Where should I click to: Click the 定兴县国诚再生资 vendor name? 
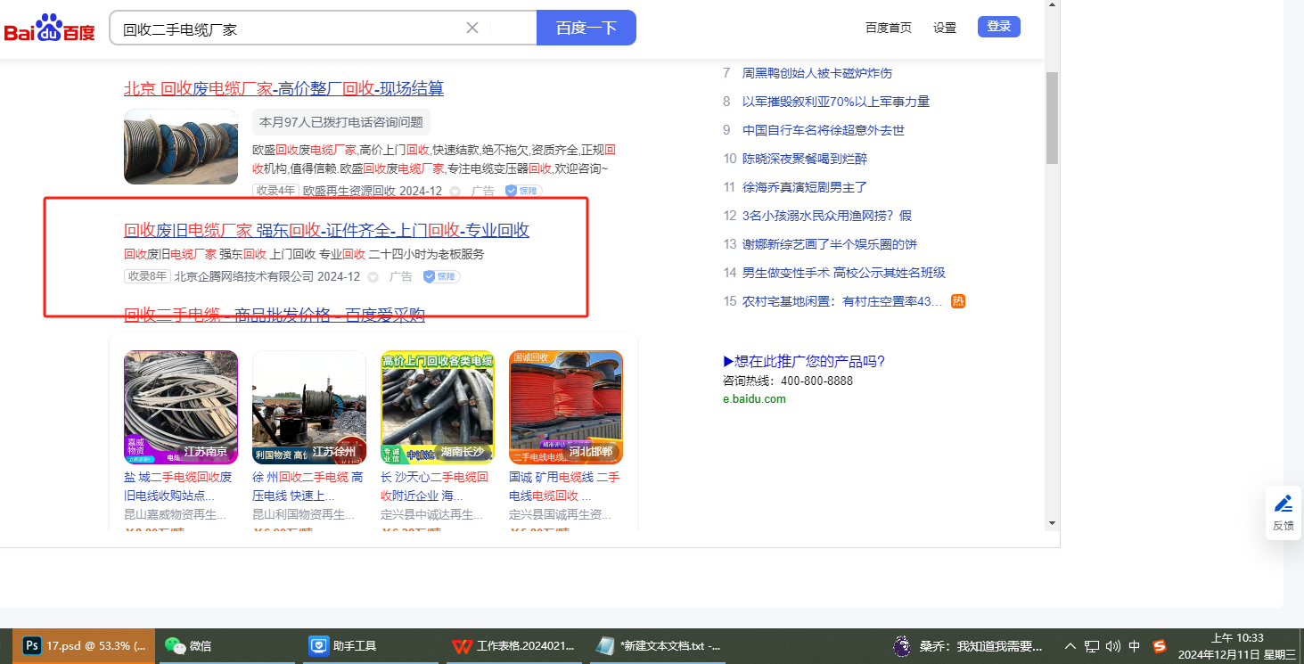560,514
